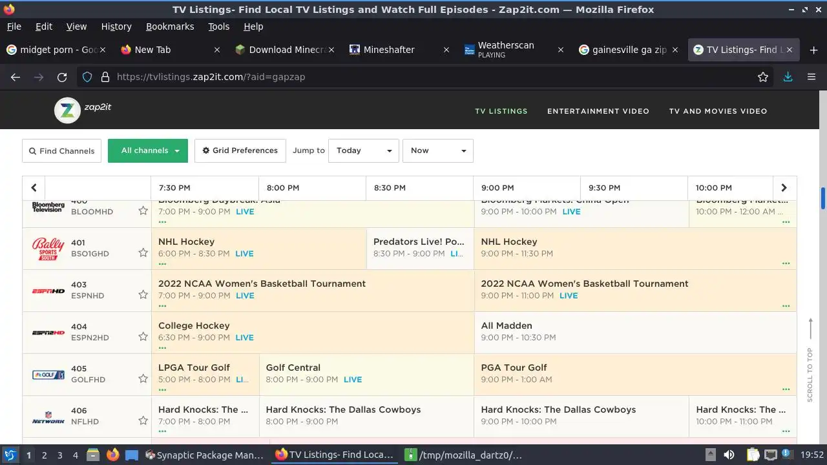Click the Bally Sports South channel logo
This screenshot has height=465, width=827.
48,248
